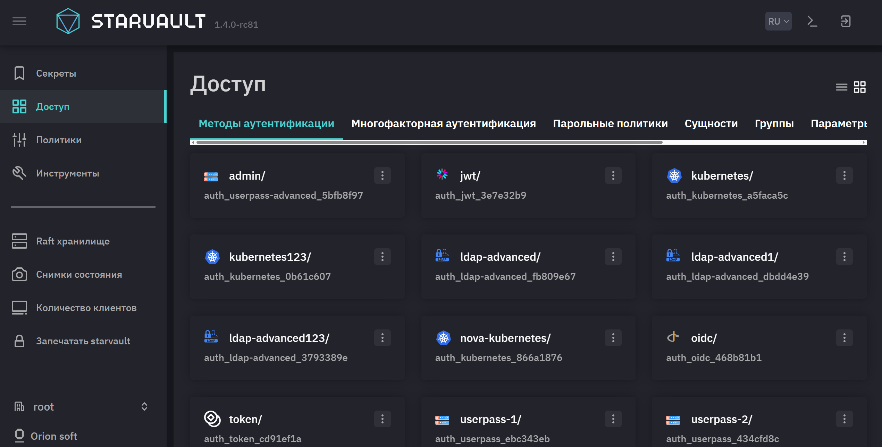Switch to Многофакторная аутентификация tab

click(443, 123)
